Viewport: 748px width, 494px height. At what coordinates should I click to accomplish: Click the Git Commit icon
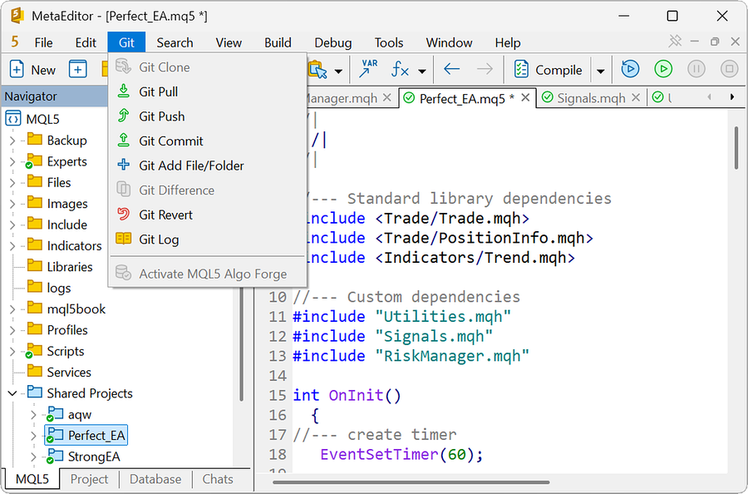124,140
